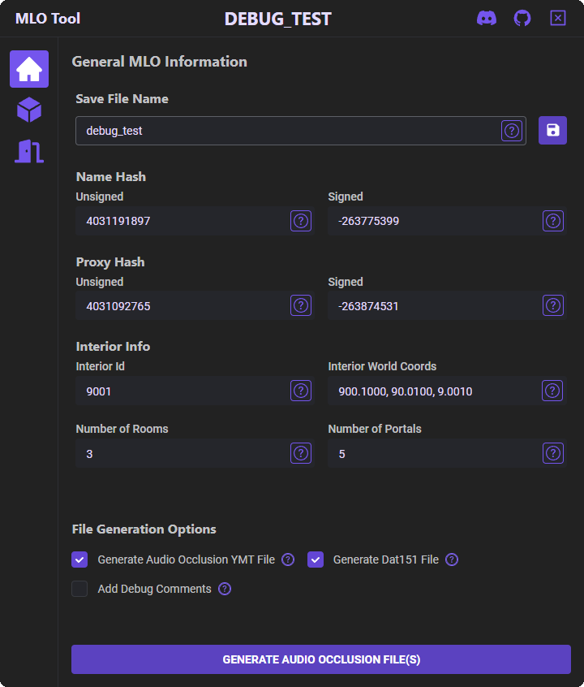
Task: Show help for Add Debug Comments
Action: [225, 589]
